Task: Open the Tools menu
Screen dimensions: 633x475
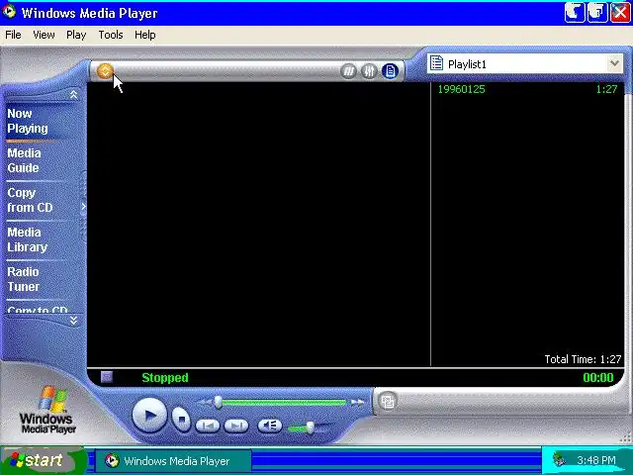Action: 111,35
